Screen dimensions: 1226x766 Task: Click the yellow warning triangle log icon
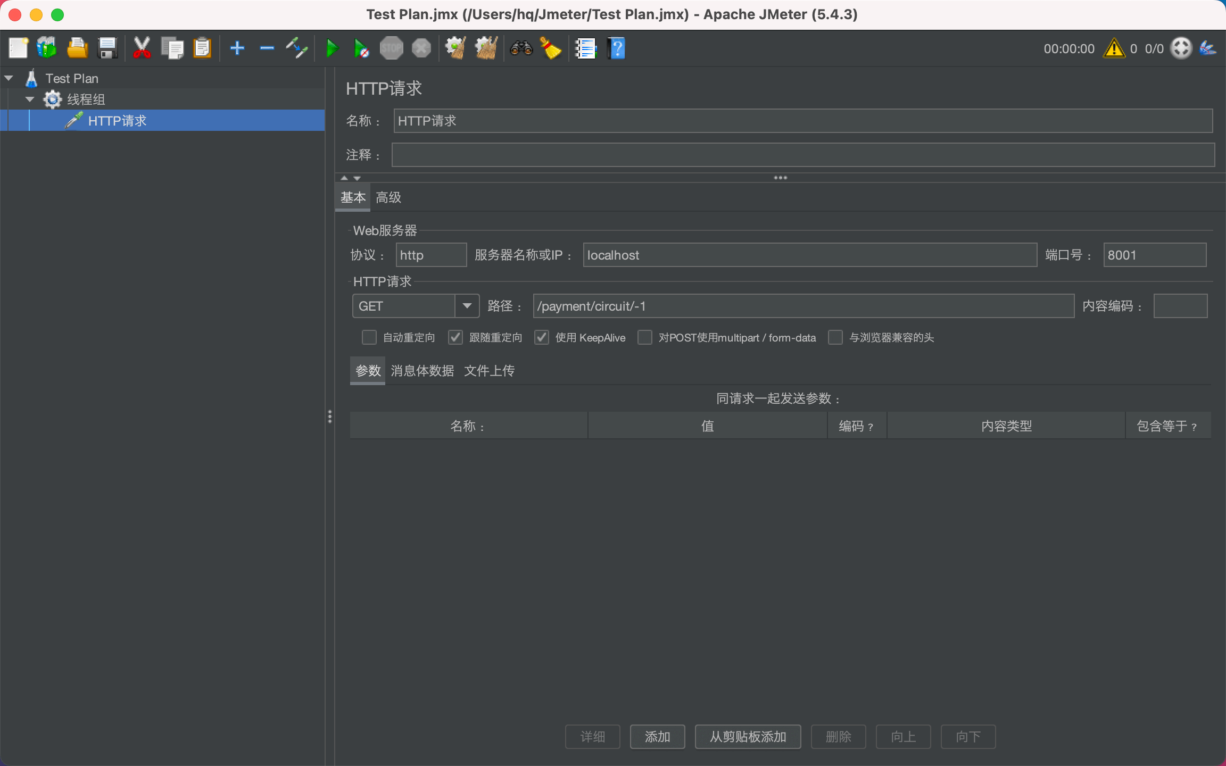(x=1113, y=48)
